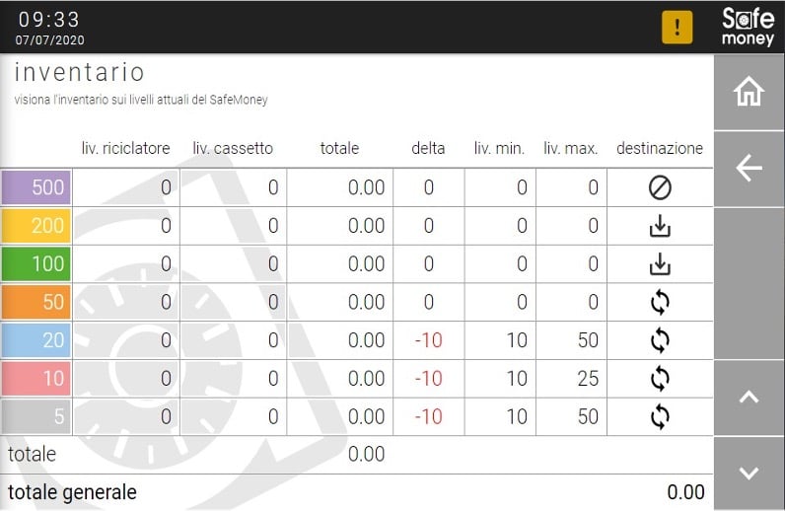
Task: Click the inventory subtitle about SafeMoney levels
Action: (141, 100)
